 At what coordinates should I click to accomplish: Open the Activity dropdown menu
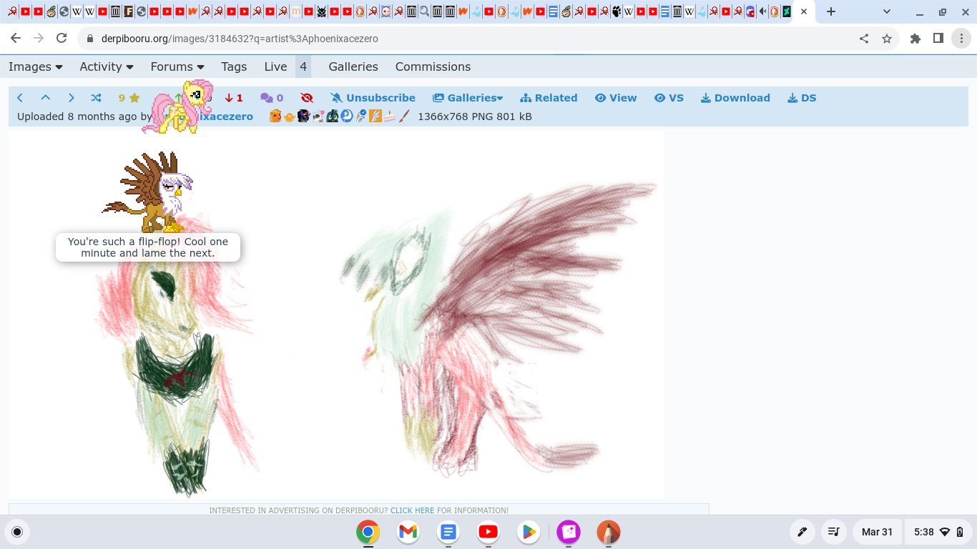point(107,66)
